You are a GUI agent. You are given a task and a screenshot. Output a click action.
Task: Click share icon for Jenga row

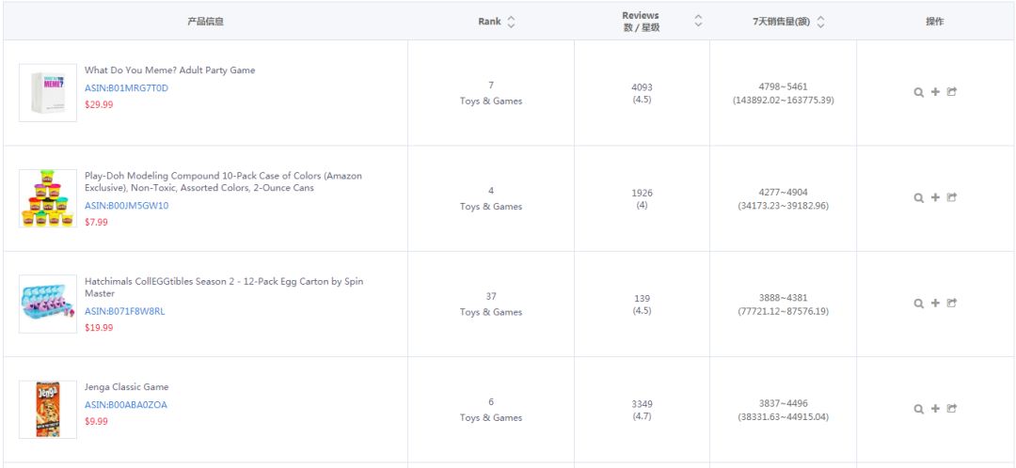coord(951,409)
